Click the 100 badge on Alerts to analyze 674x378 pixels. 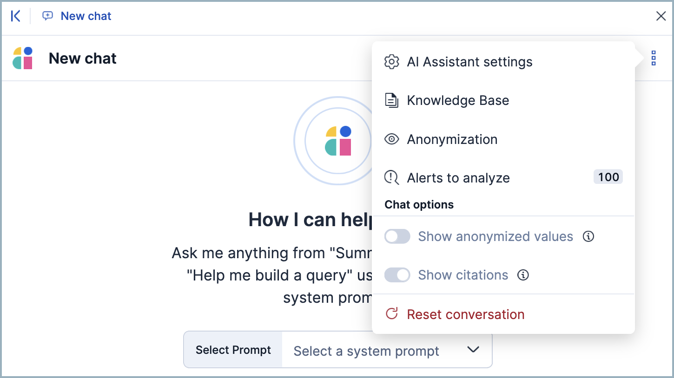[x=608, y=176]
